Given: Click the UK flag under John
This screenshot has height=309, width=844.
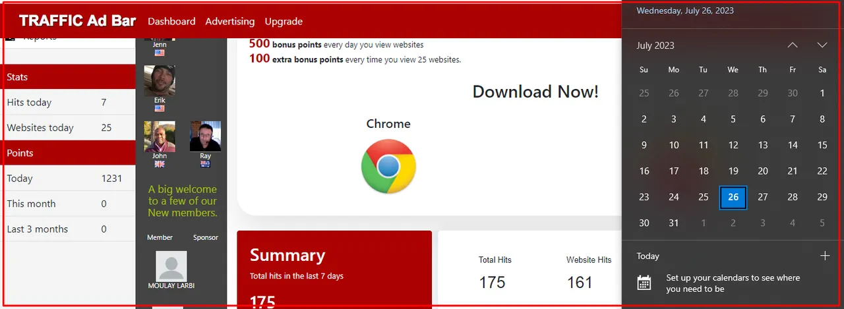Looking at the screenshot, I should 160,164.
